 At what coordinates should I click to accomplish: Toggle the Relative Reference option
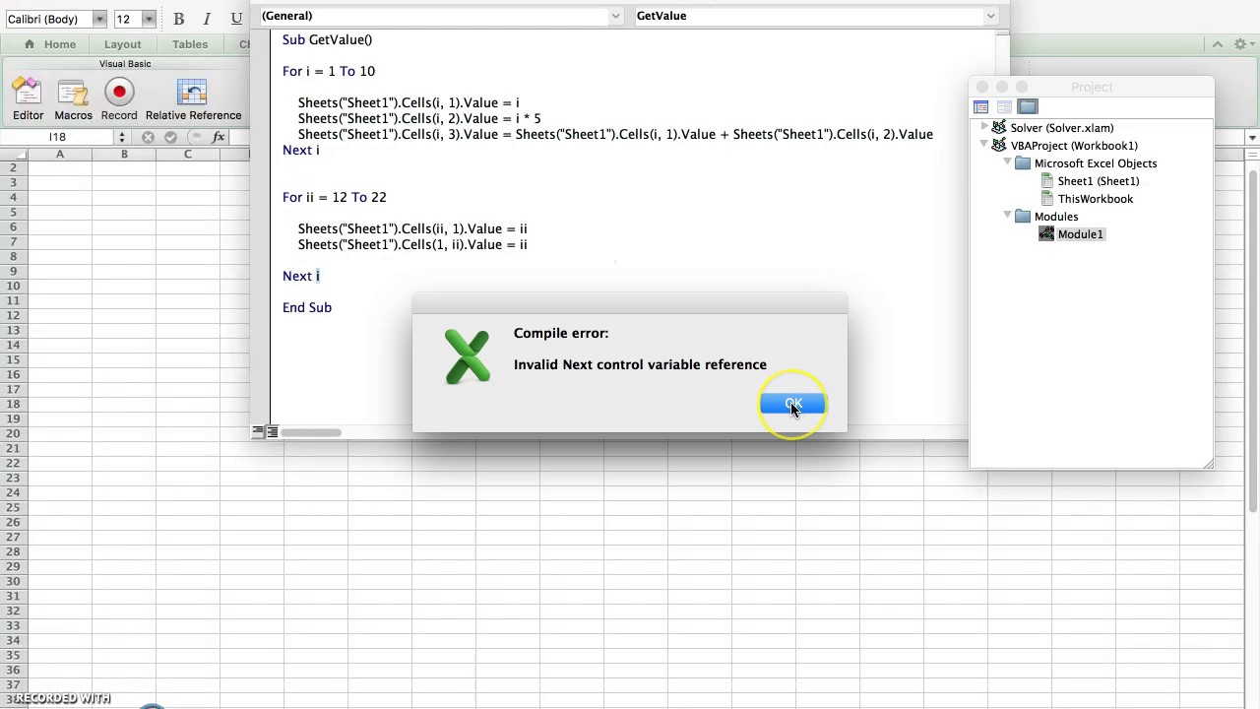(x=193, y=98)
